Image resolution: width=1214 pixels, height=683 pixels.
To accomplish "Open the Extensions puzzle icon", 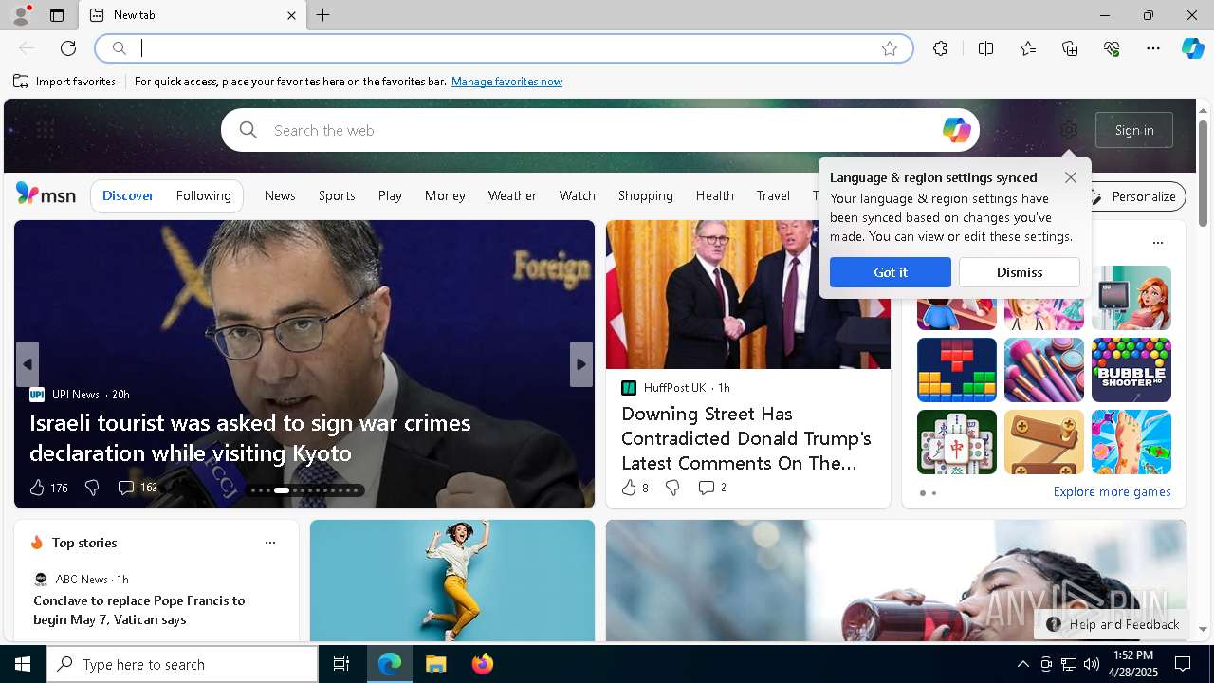I will (x=940, y=48).
